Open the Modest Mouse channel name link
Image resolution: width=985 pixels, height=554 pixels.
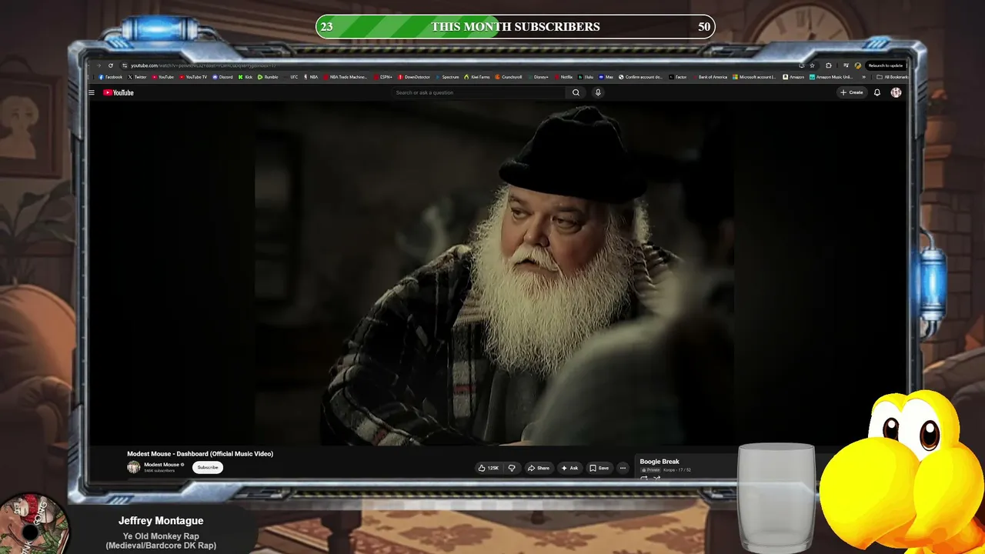[x=162, y=465]
